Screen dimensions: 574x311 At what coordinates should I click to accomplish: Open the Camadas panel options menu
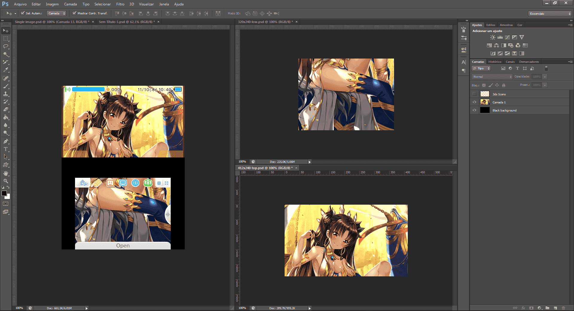point(570,62)
